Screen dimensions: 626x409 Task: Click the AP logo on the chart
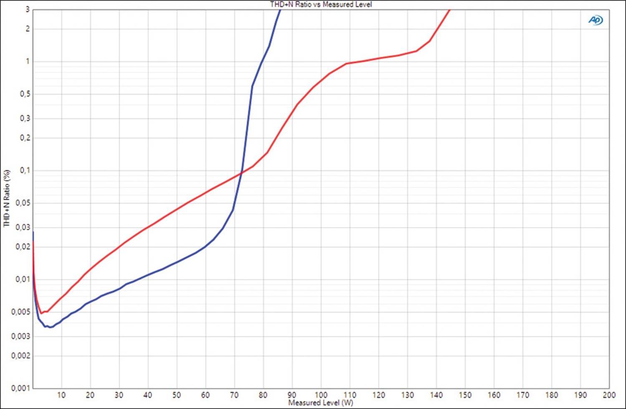(596, 20)
